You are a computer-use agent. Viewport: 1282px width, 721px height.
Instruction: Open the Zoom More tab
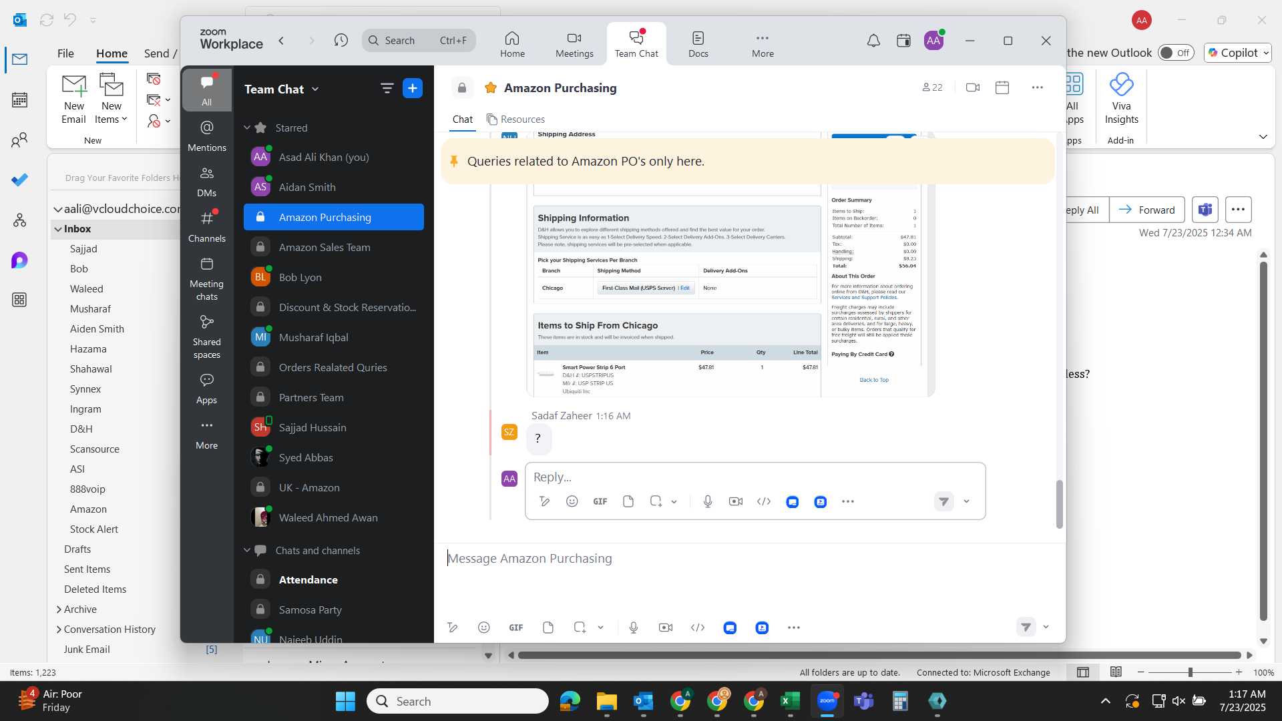click(x=763, y=44)
